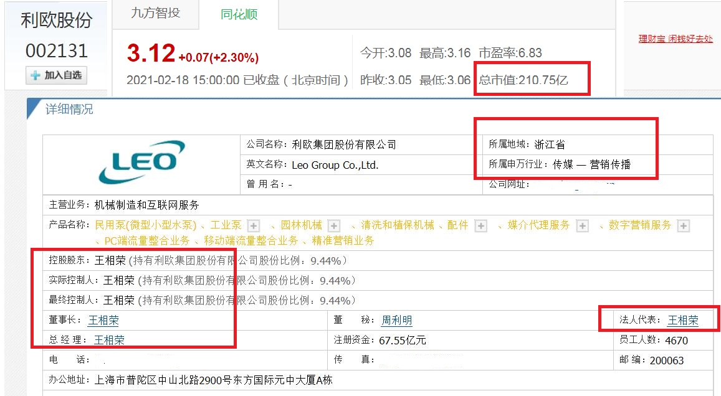Click the change value +0.07(+2.30%)
This screenshot has width=721, height=396.
coord(218,57)
